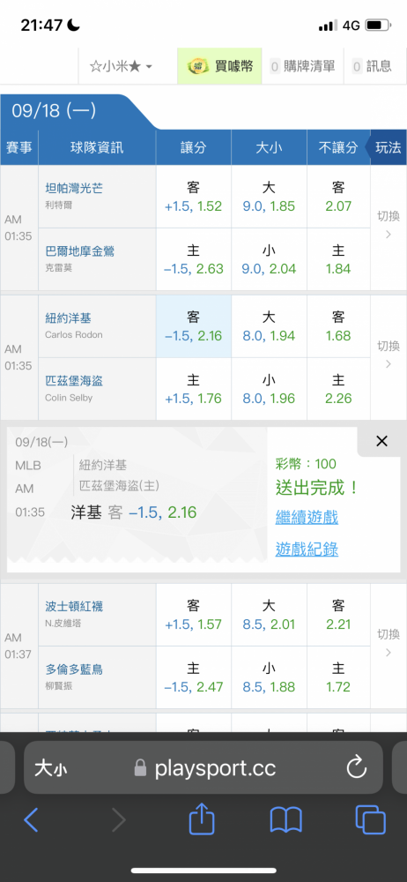Click the 遊戲紀錄 link
407x882 pixels.
[x=307, y=549]
